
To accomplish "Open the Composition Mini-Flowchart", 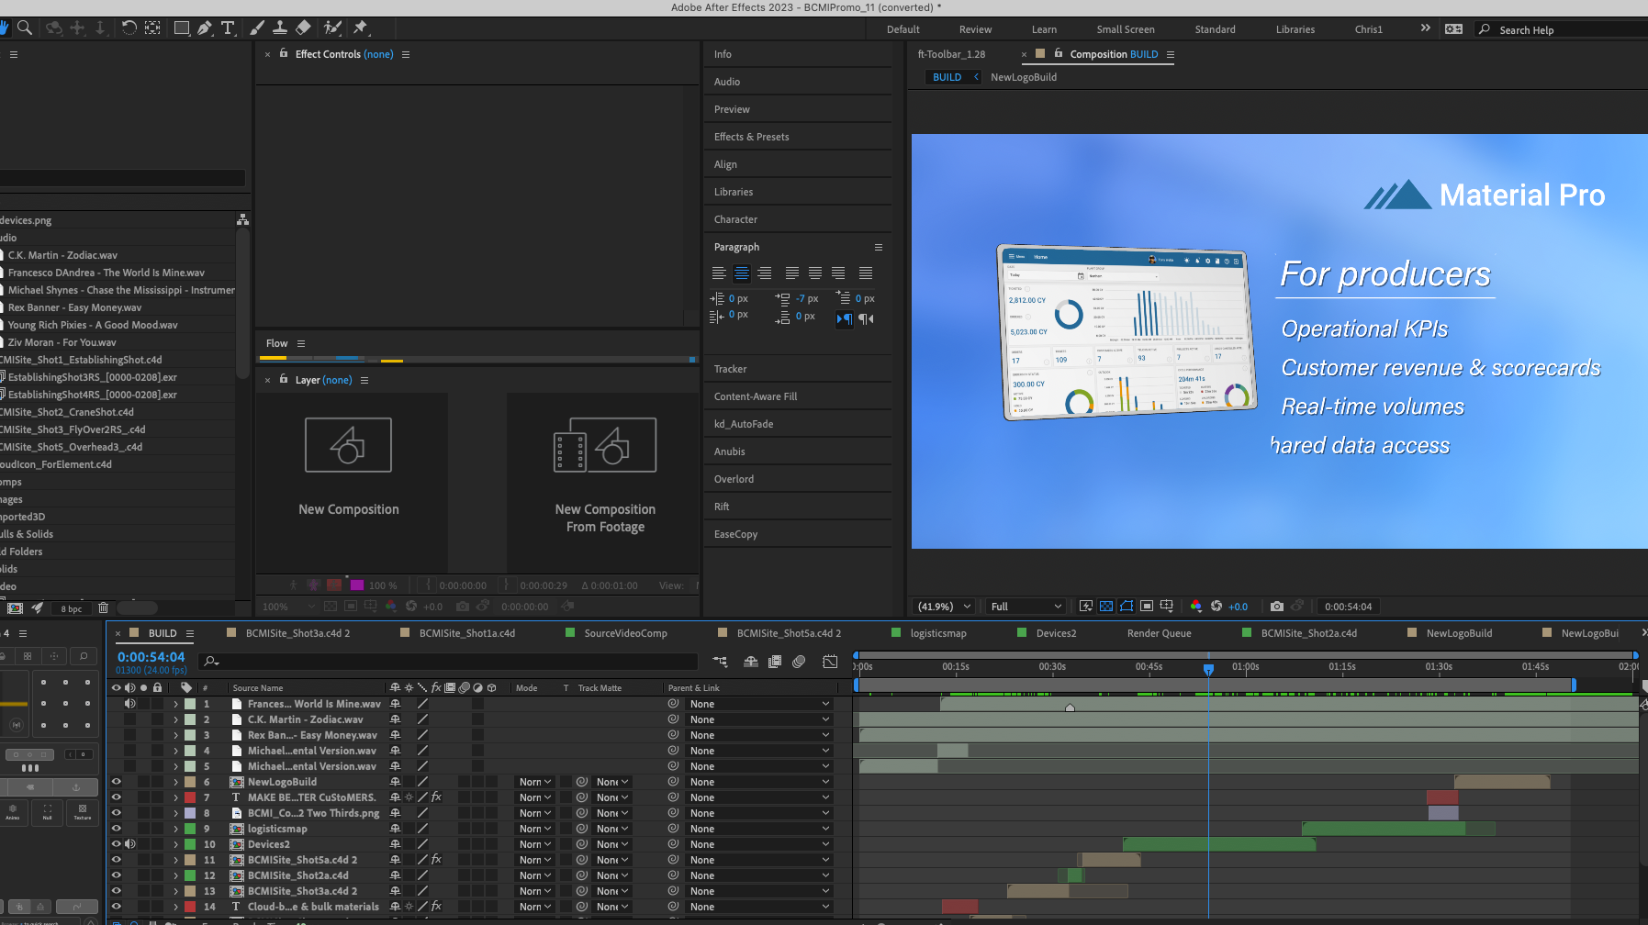I will (x=721, y=662).
